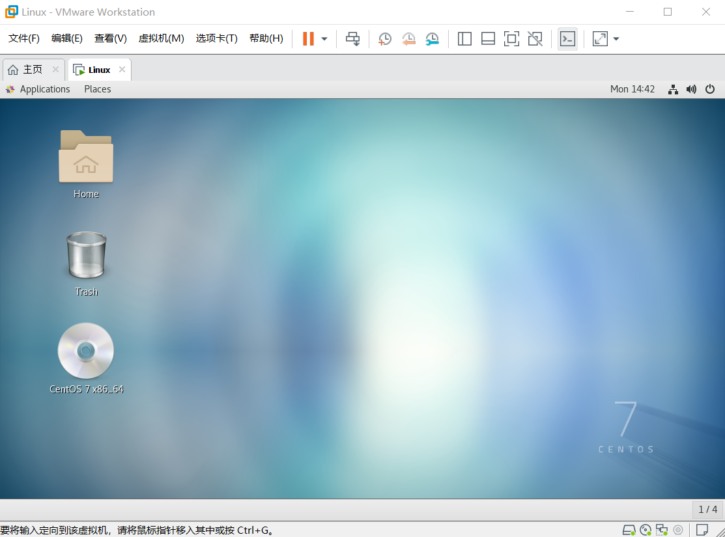725x537 pixels.
Task: Select the Trash desktop icon
Action: click(x=87, y=264)
